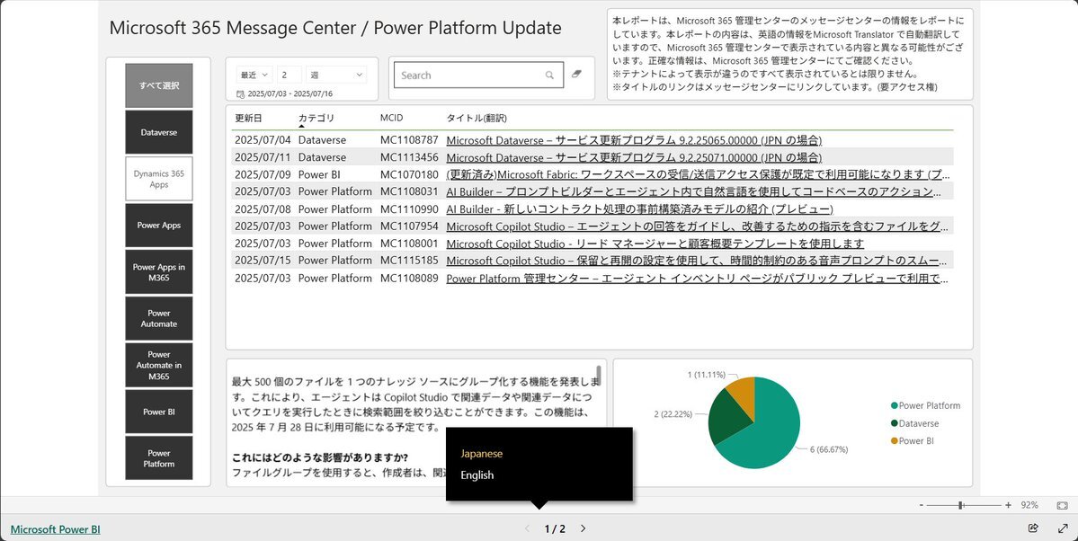Toggle the Power Apps slicer button
This screenshot has height=541, width=1078.
tap(159, 225)
